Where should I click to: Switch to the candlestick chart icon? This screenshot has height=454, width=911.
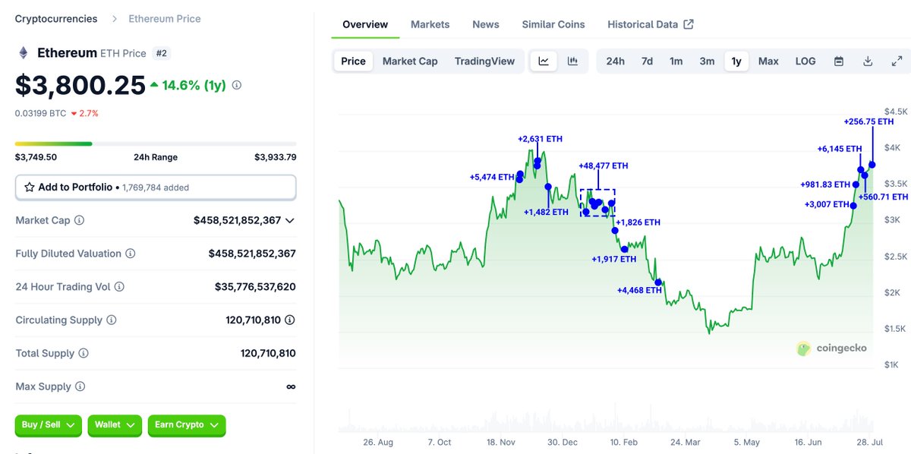[x=573, y=61]
